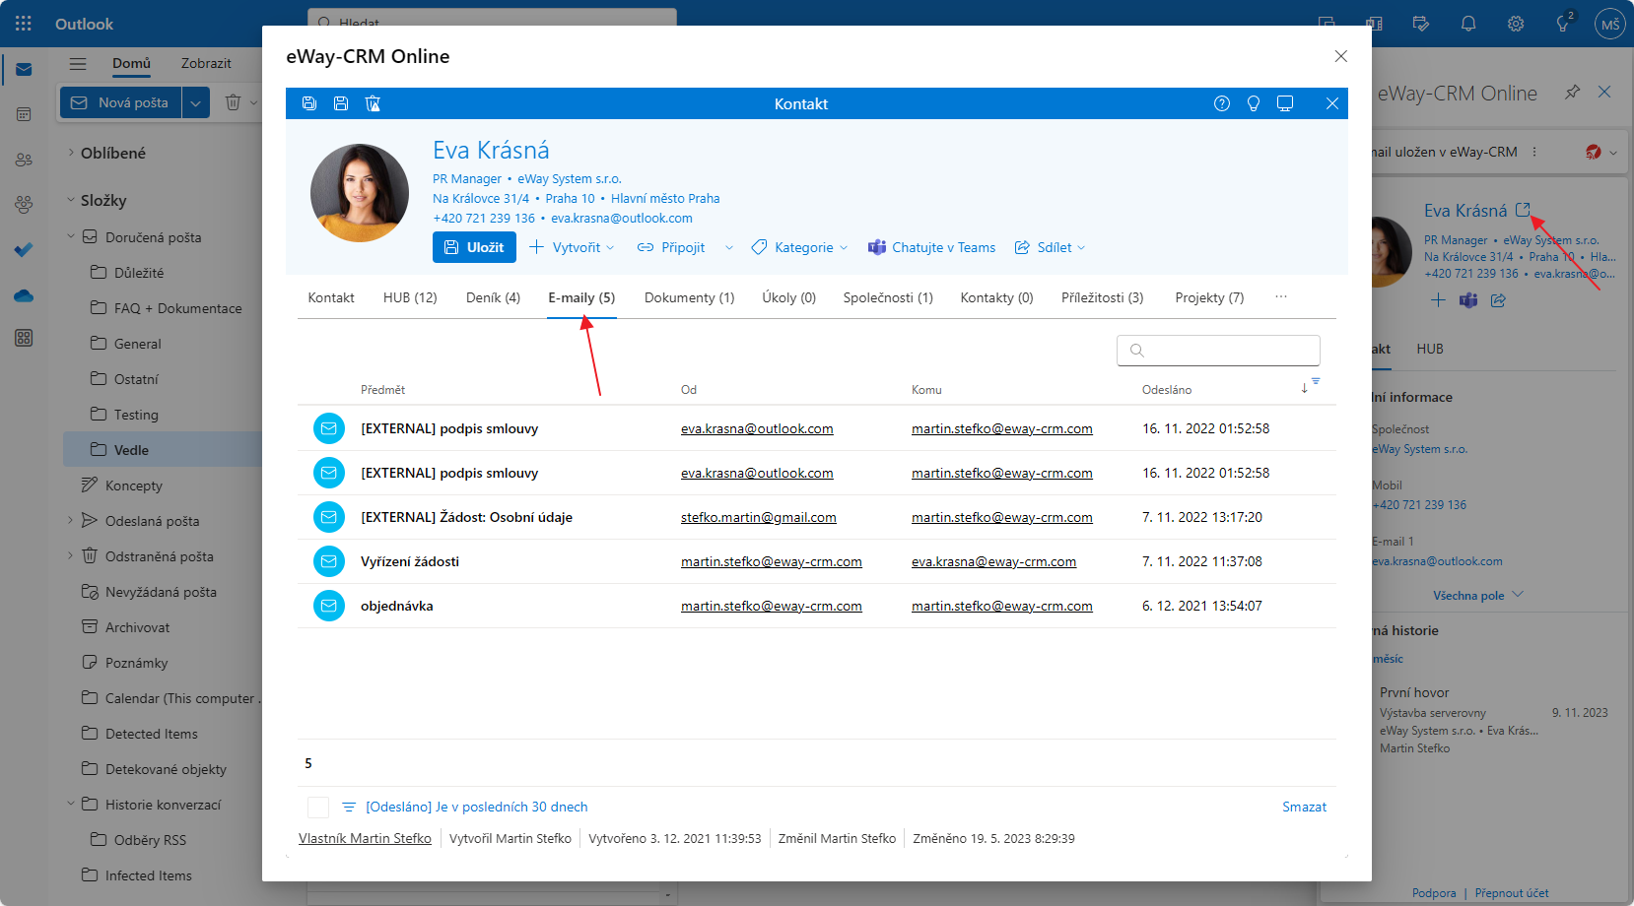This screenshot has width=1634, height=906.
Task: Open Mail in Outlook left rail
Action: tap(24, 70)
